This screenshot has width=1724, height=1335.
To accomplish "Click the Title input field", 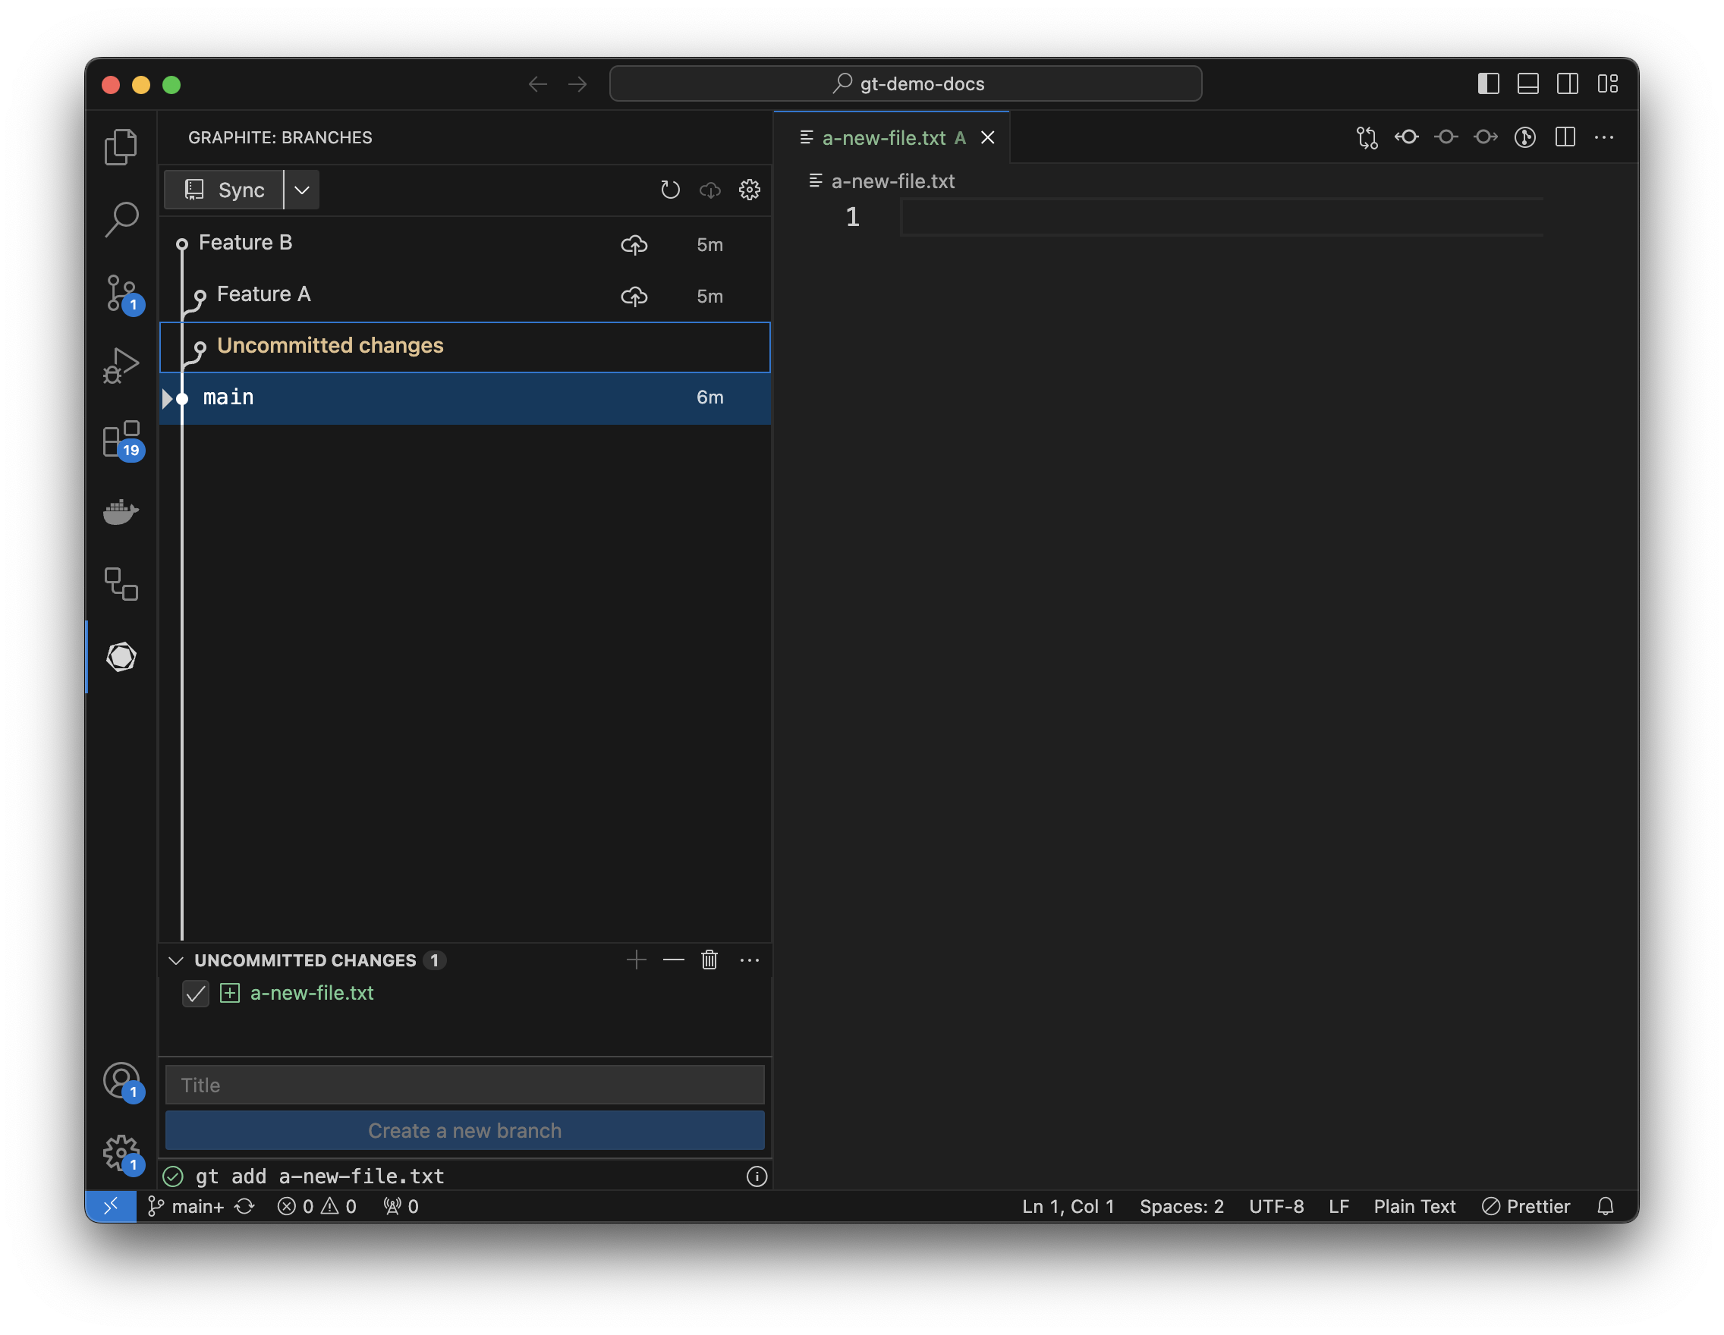I will click(x=464, y=1085).
